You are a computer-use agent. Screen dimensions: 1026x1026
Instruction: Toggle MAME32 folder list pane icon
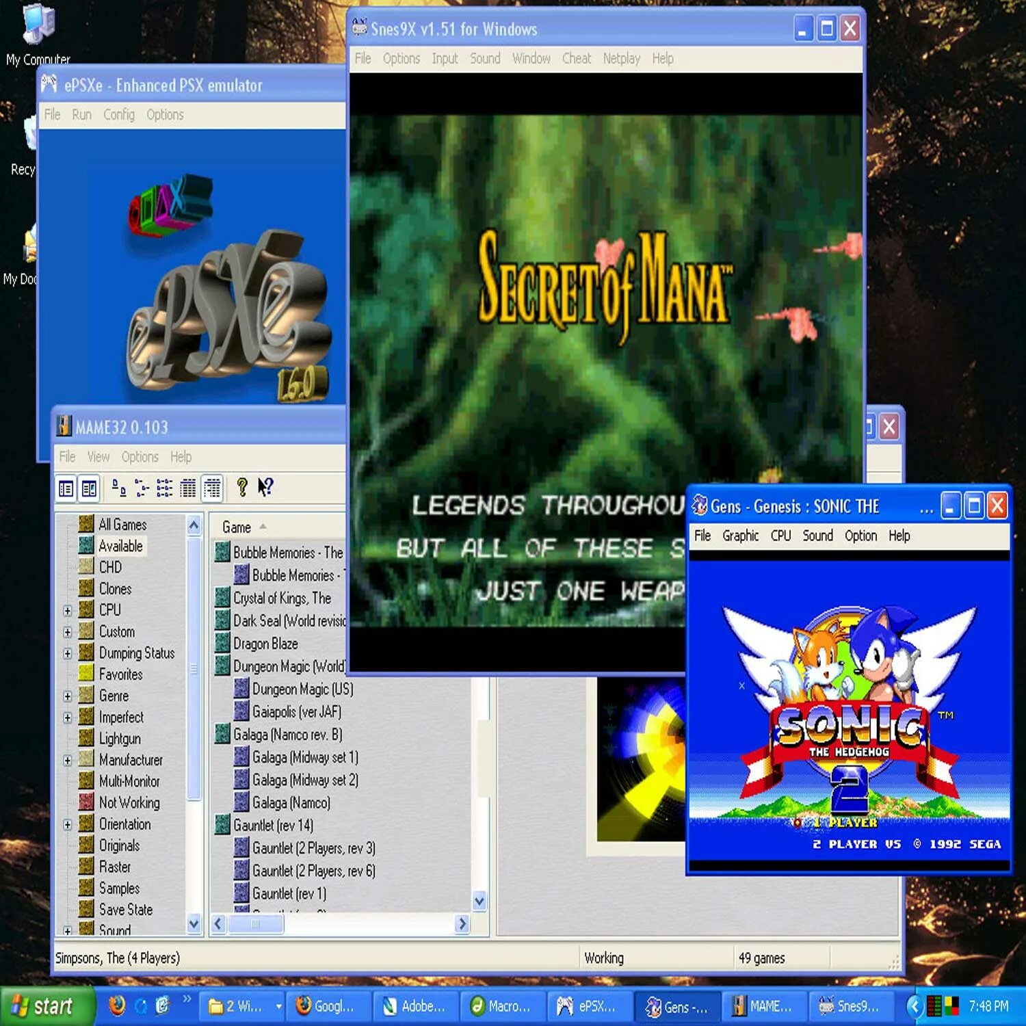66,488
